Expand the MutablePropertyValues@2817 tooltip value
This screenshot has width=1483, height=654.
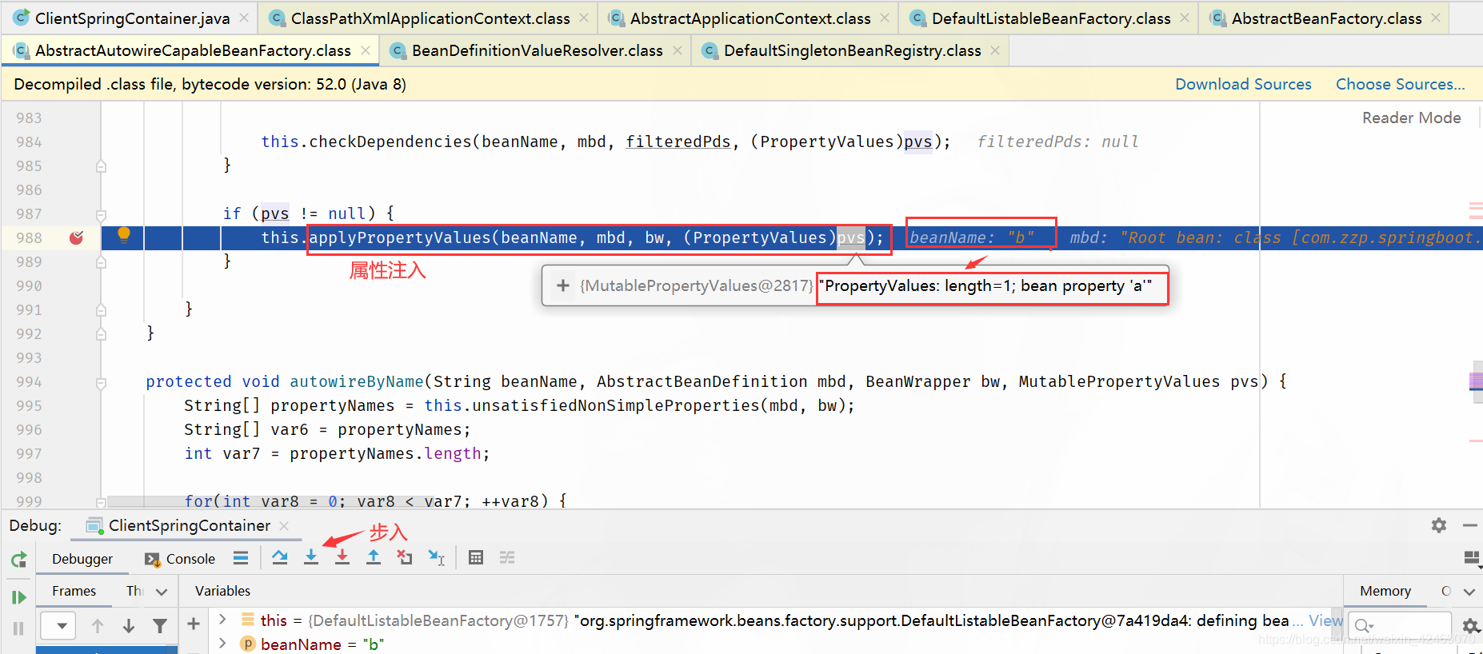tap(563, 285)
